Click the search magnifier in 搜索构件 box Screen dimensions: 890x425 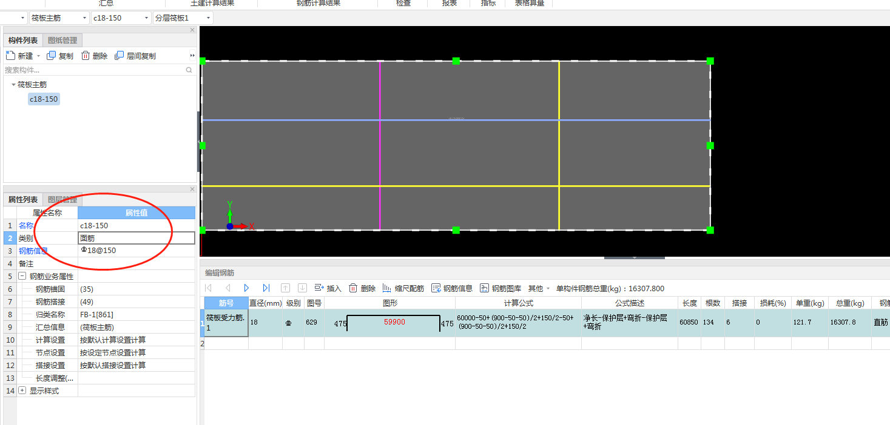point(189,70)
